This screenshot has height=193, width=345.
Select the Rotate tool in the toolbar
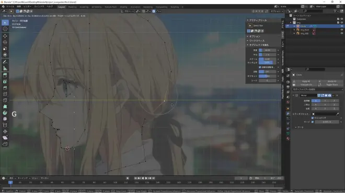click(5, 42)
